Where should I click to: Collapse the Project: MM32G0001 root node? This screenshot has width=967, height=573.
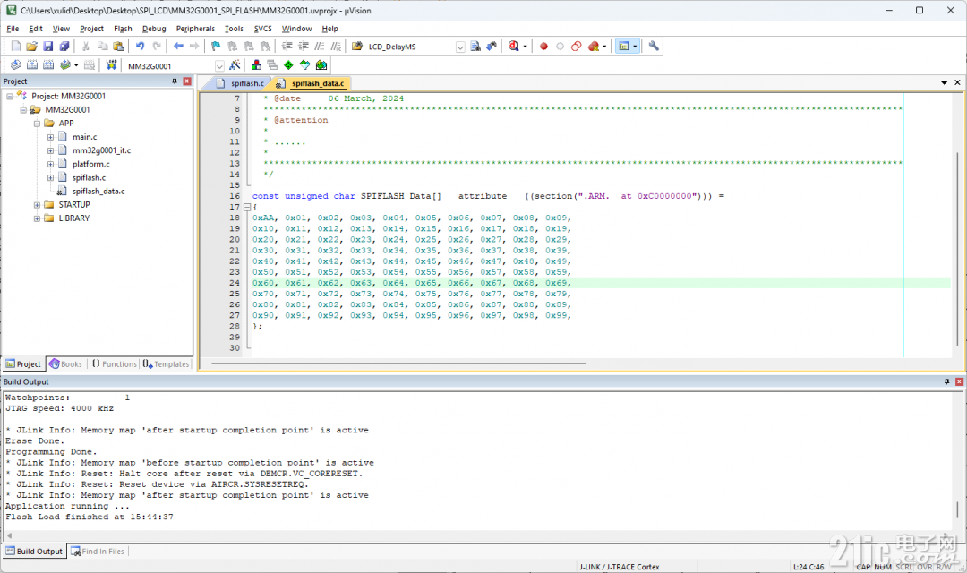[x=10, y=96]
